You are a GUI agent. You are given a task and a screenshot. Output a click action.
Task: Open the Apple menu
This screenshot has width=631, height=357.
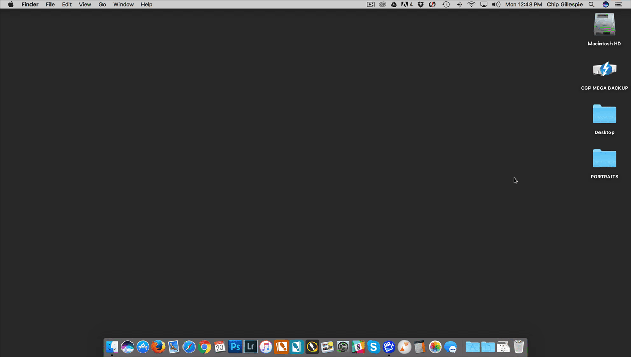click(x=11, y=4)
